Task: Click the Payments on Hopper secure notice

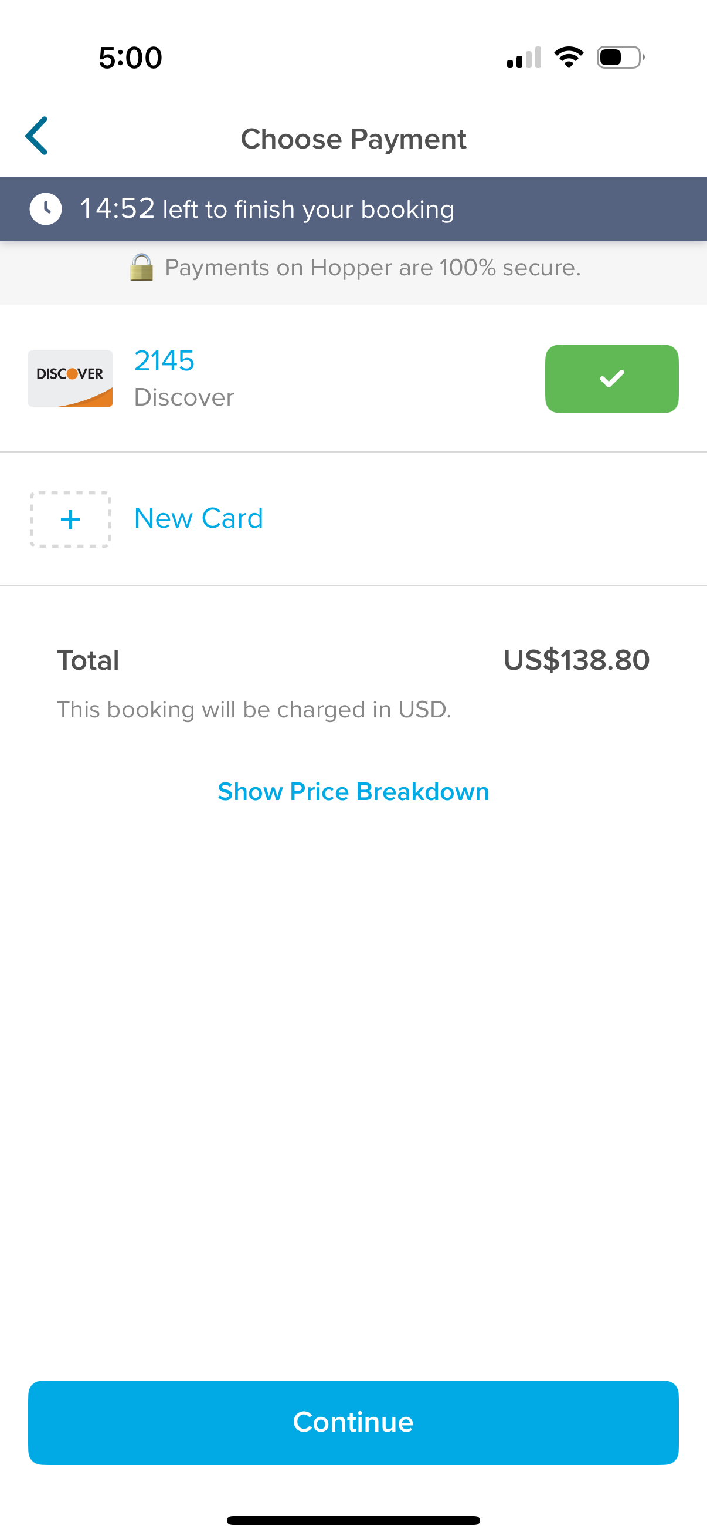Action: (x=372, y=268)
